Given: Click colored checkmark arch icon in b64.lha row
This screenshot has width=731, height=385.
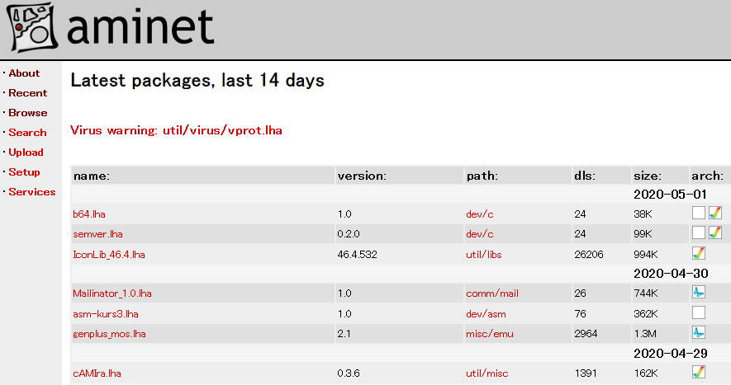Looking at the screenshot, I should click(715, 213).
